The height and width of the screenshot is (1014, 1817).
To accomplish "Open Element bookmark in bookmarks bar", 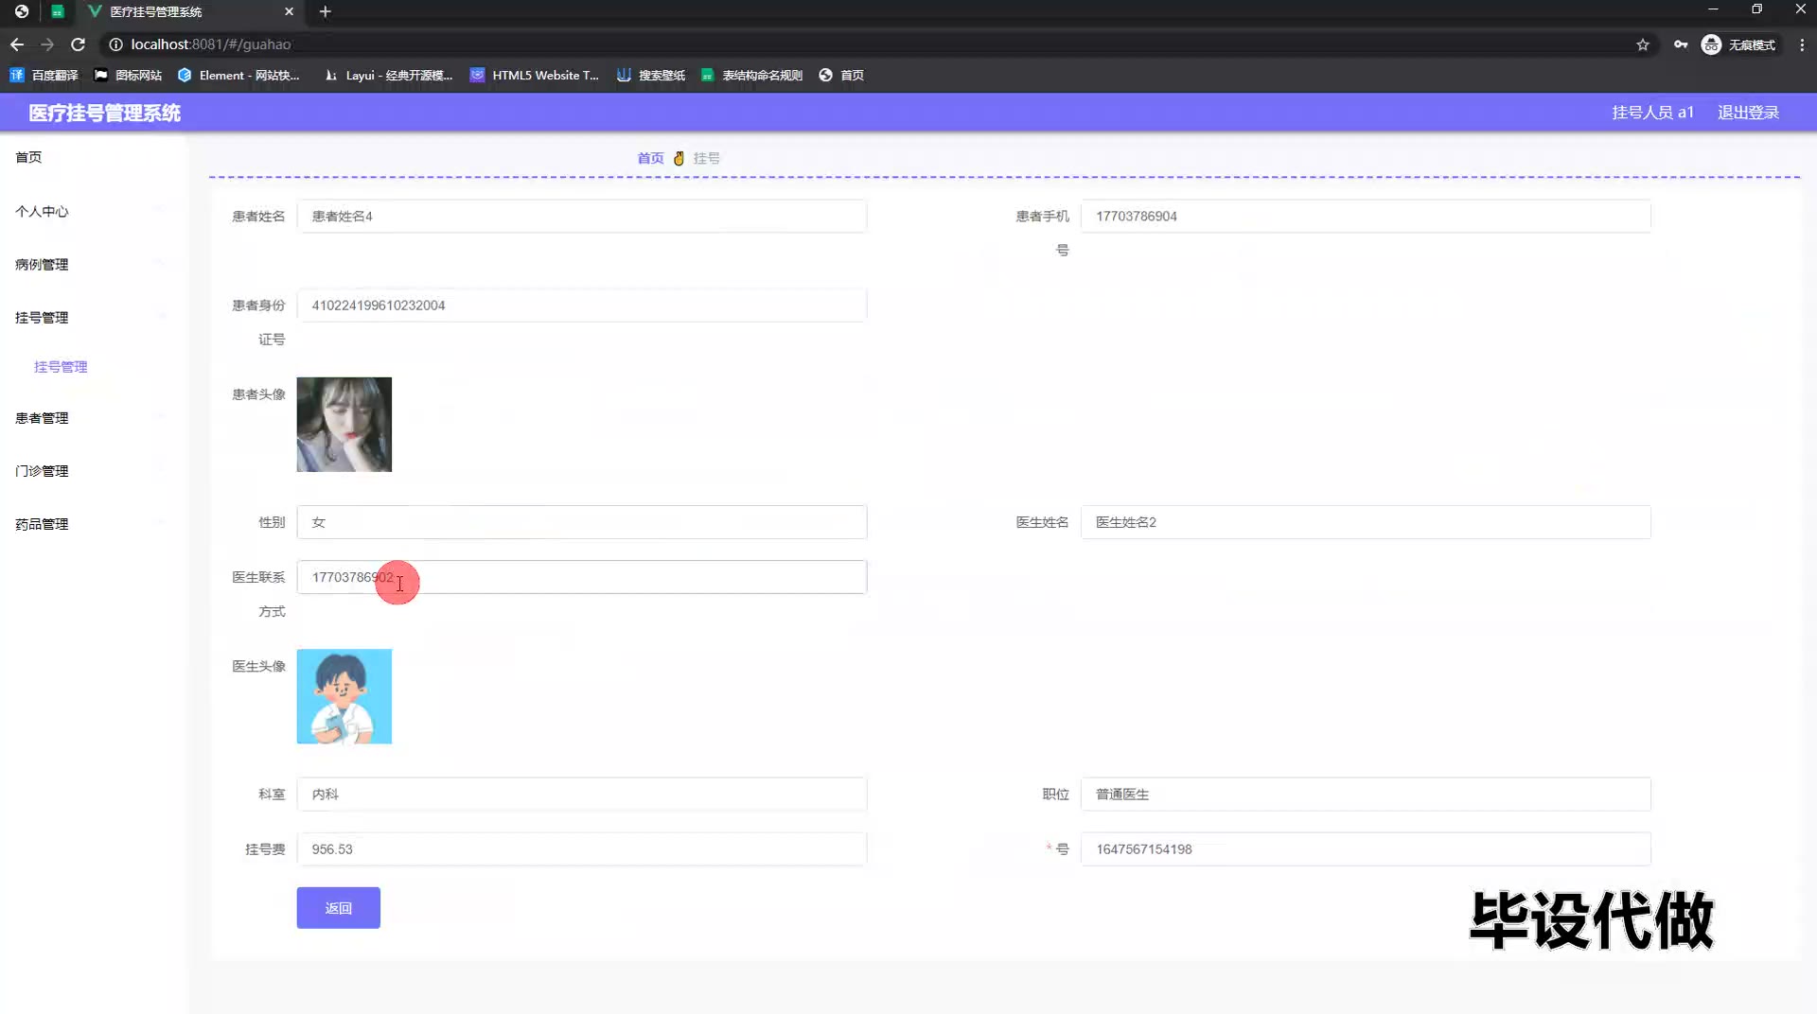I will (238, 75).
